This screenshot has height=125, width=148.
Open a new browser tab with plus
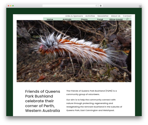(140, 7)
